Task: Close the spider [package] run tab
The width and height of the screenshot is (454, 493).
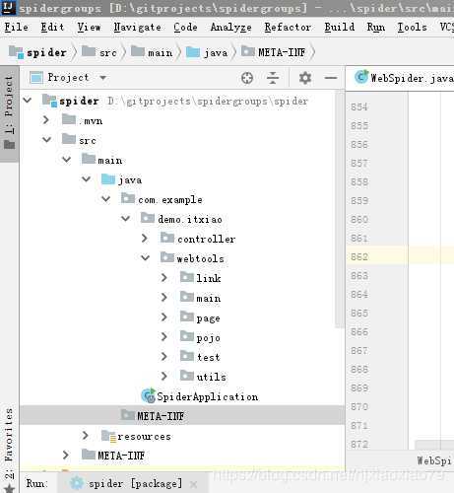Action: point(194,484)
